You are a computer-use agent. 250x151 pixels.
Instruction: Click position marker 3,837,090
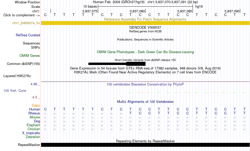(x=232, y=11)
